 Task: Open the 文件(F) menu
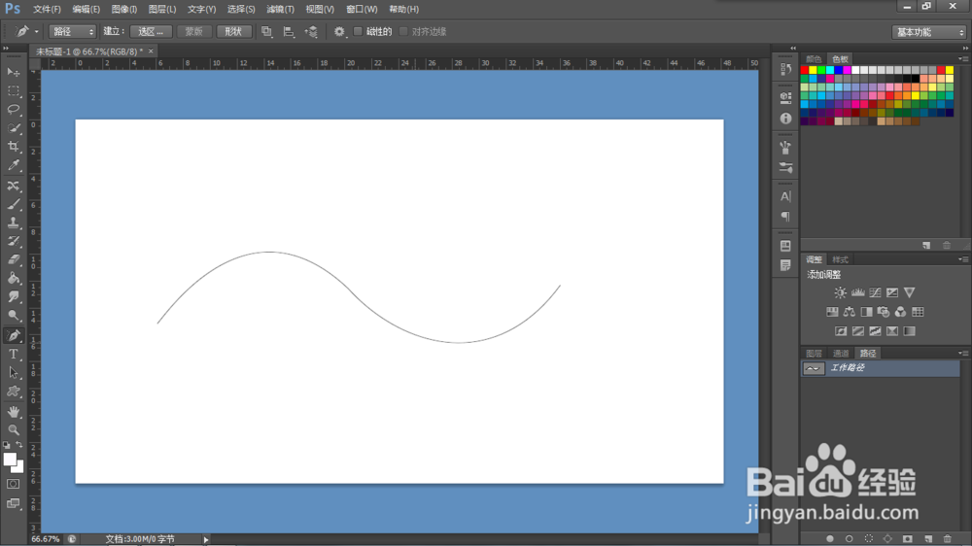pyautogui.click(x=47, y=10)
